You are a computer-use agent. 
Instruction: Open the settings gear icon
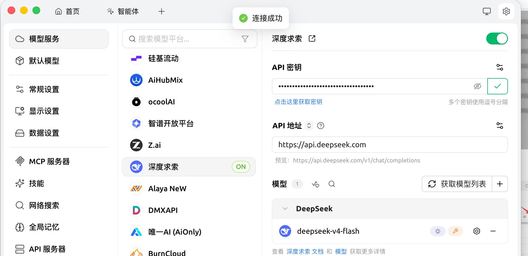pyautogui.click(x=506, y=11)
